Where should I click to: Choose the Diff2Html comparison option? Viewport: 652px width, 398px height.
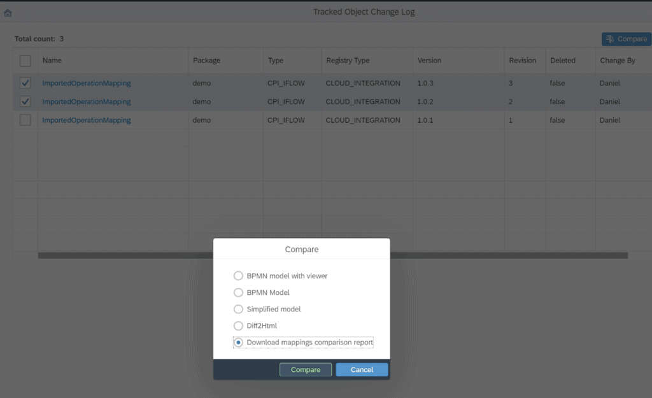238,325
